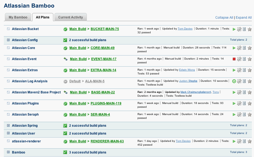The width and height of the screenshot is (254, 157).
Task: Edit configuration for Atlassian Core plan
Action: click(x=239, y=48)
